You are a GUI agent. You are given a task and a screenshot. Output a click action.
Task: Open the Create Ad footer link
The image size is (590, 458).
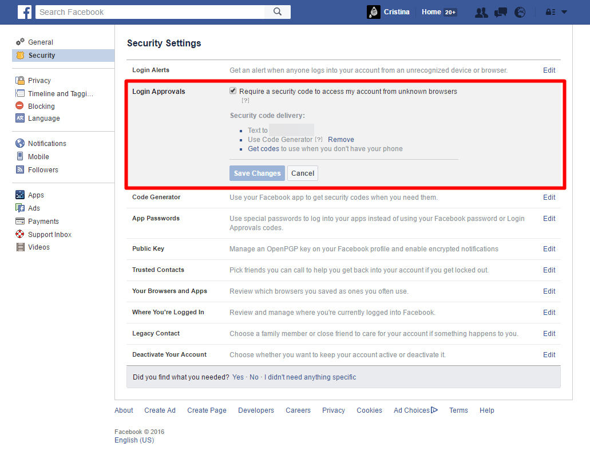pos(160,410)
